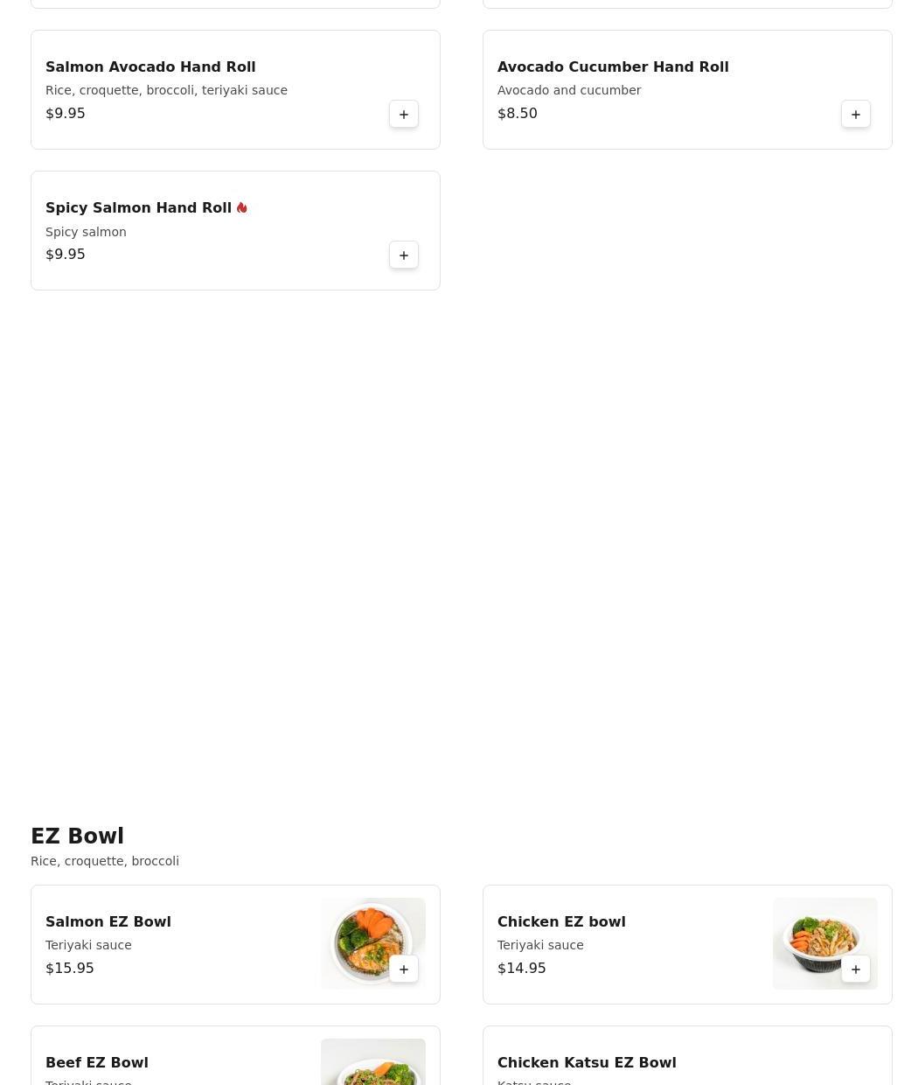Open Chicken EZ bowl item details

click(687, 944)
